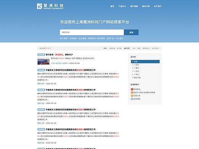Open the 产品中心 menu item
The image size is (199, 149).
pyautogui.click(x=122, y=6)
